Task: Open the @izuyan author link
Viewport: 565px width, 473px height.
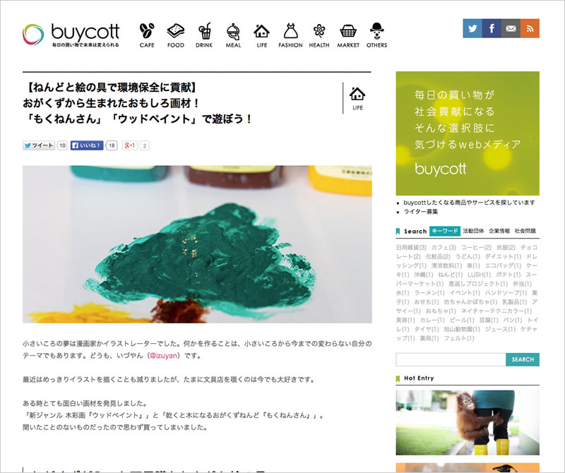Action: click(x=164, y=356)
